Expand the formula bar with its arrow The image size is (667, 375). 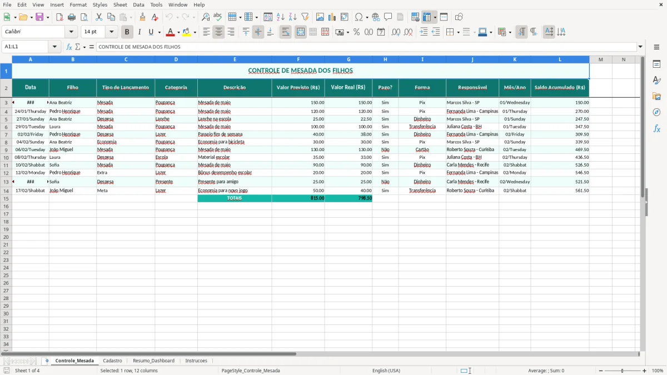click(x=641, y=47)
